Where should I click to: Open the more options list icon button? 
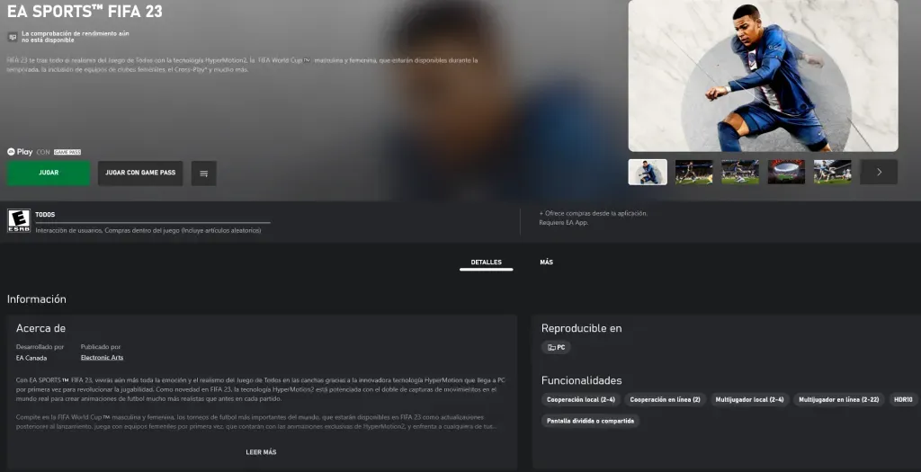click(x=203, y=174)
